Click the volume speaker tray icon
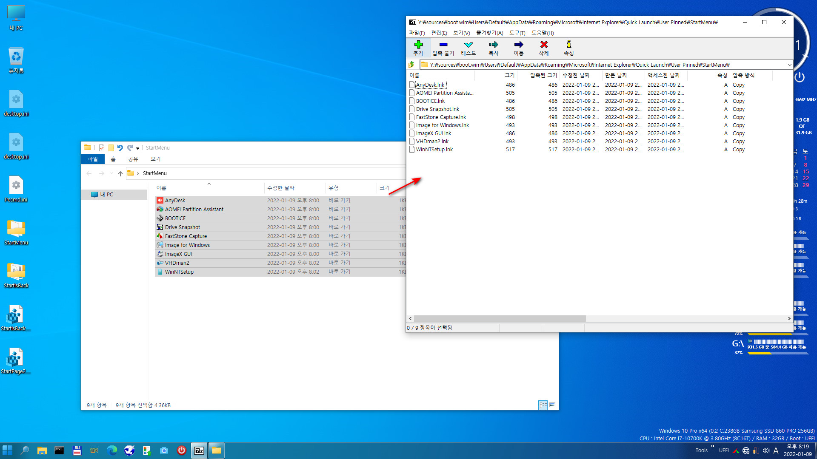Screen dimensions: 817x459 pyautogui.click(x=766, y=450)
